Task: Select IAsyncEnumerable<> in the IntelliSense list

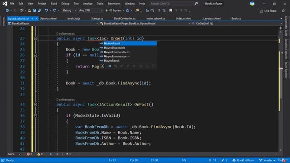Action: coord(128,52)
